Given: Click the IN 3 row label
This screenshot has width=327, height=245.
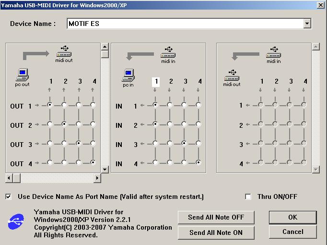Looking at the screenshot, I should [x=127, y=145].
